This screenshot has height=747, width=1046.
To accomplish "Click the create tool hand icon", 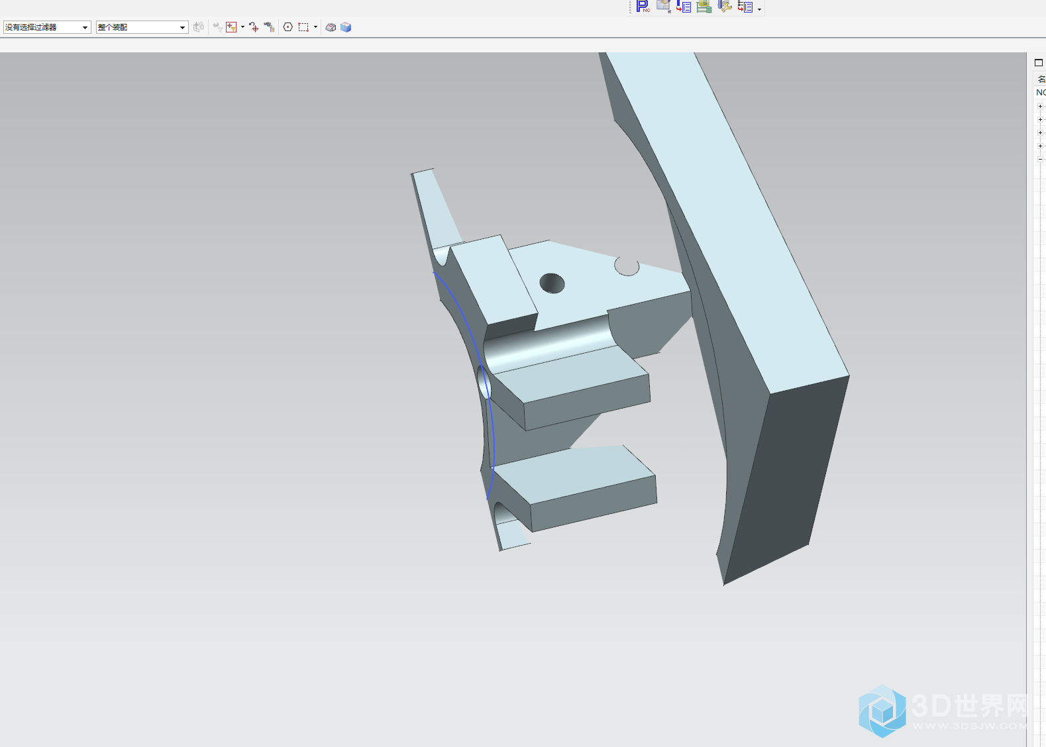I will (x=663, y=7).
